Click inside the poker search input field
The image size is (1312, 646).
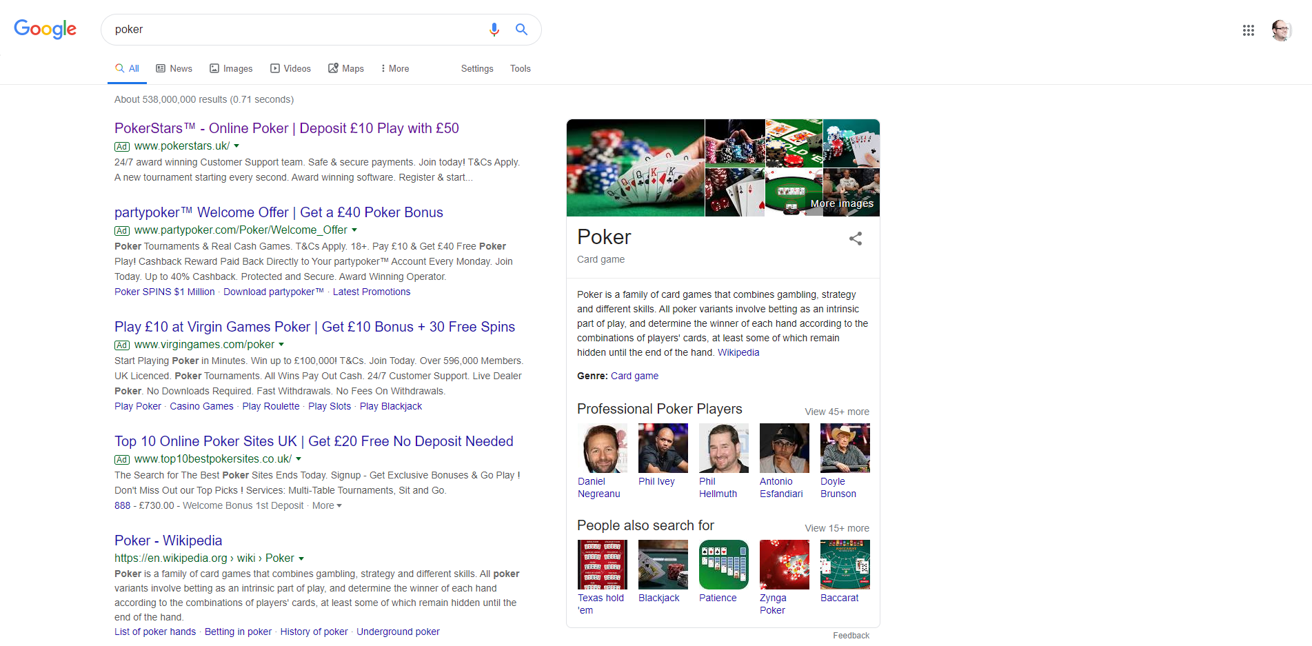tap(290, 30)
